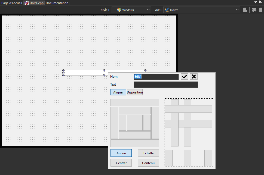Switch to the Page d'accueil tab
The image size is (264, 175).
point(12,3)
